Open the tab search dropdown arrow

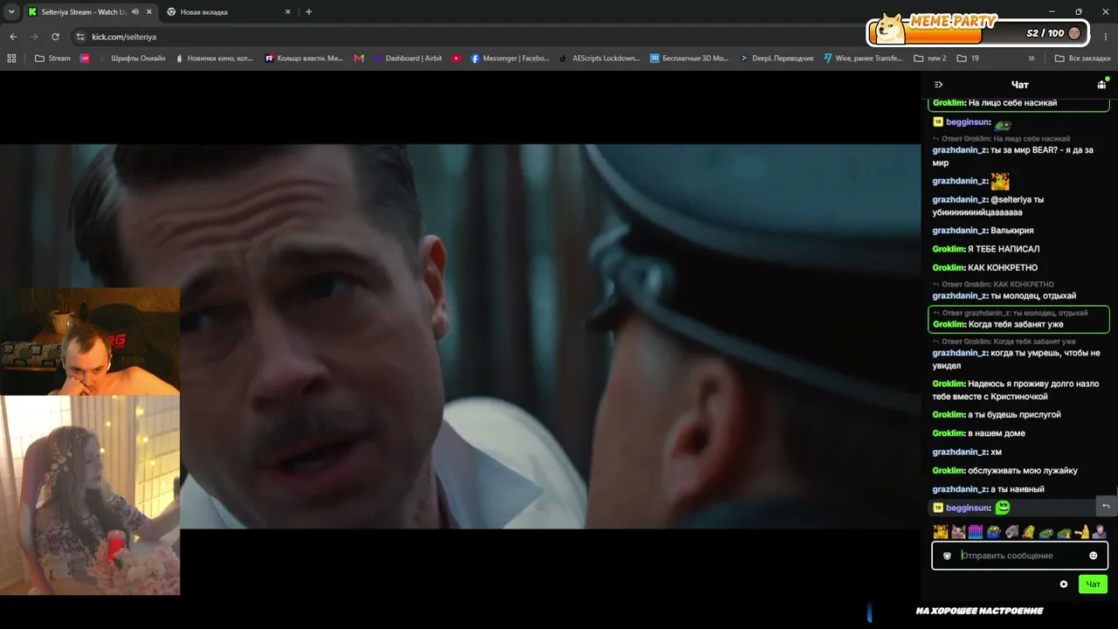point(11,11)
